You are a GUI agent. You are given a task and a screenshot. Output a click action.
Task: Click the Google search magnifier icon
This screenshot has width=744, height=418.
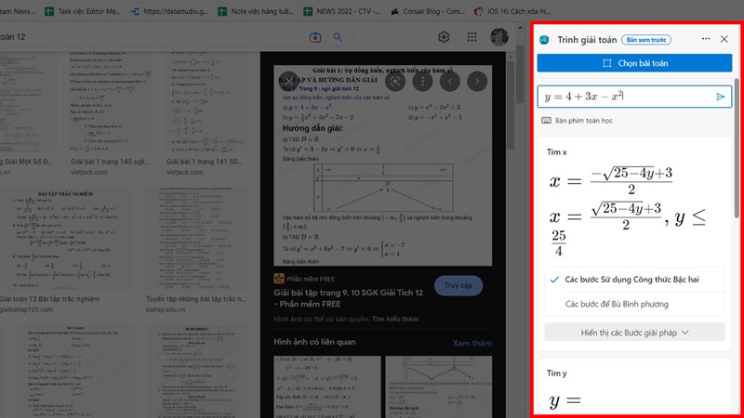tap(338, 37)
